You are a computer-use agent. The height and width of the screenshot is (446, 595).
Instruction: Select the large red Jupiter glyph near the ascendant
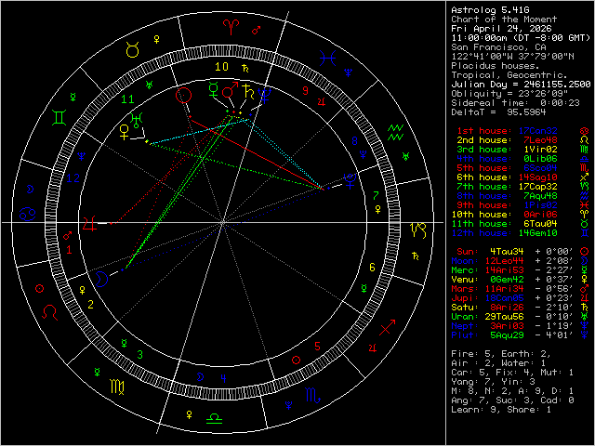pyautogui.click(x=89, y=223)
